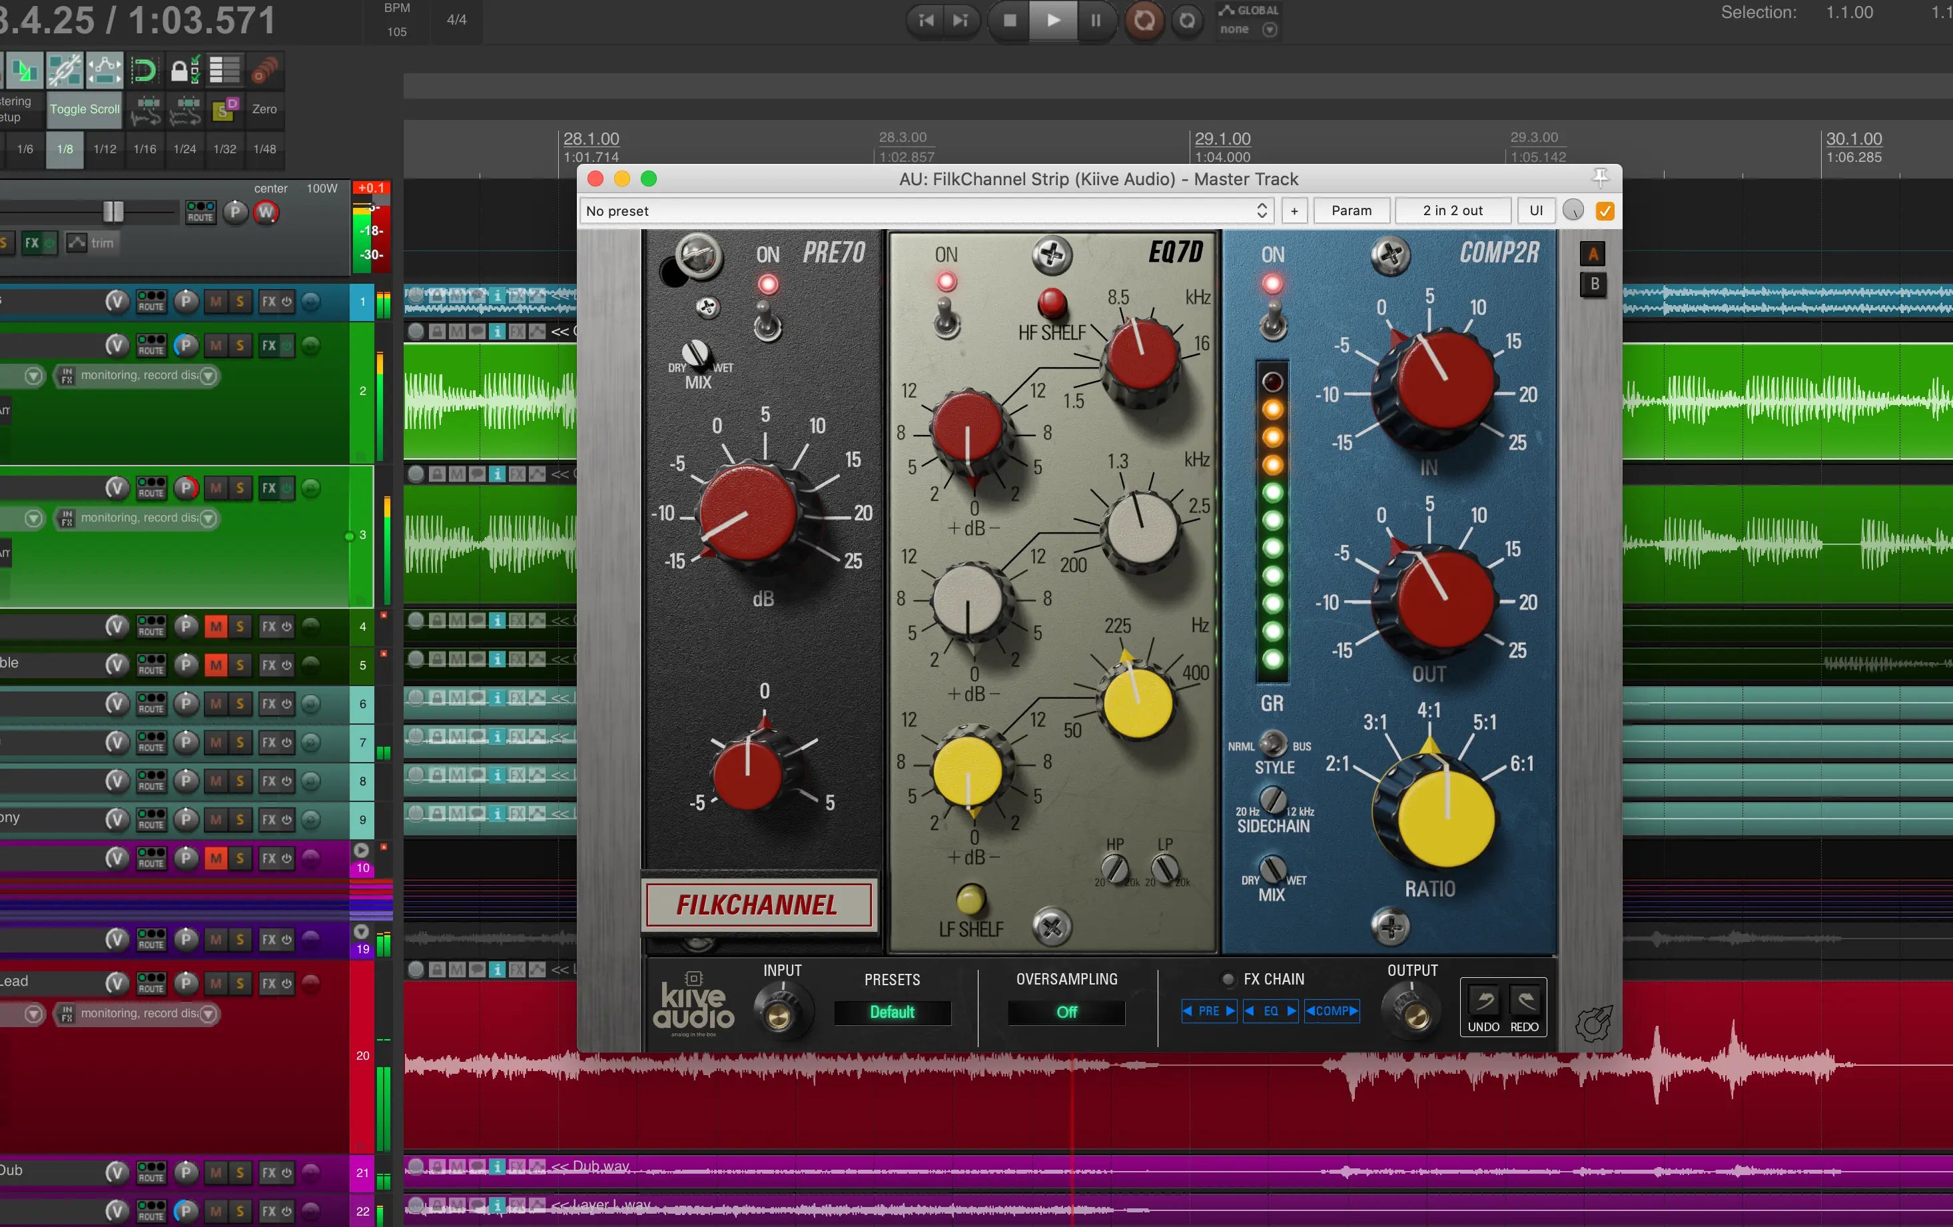Click the Undo arrow in FilkChannel plugin

[x=1483, y=1002]
